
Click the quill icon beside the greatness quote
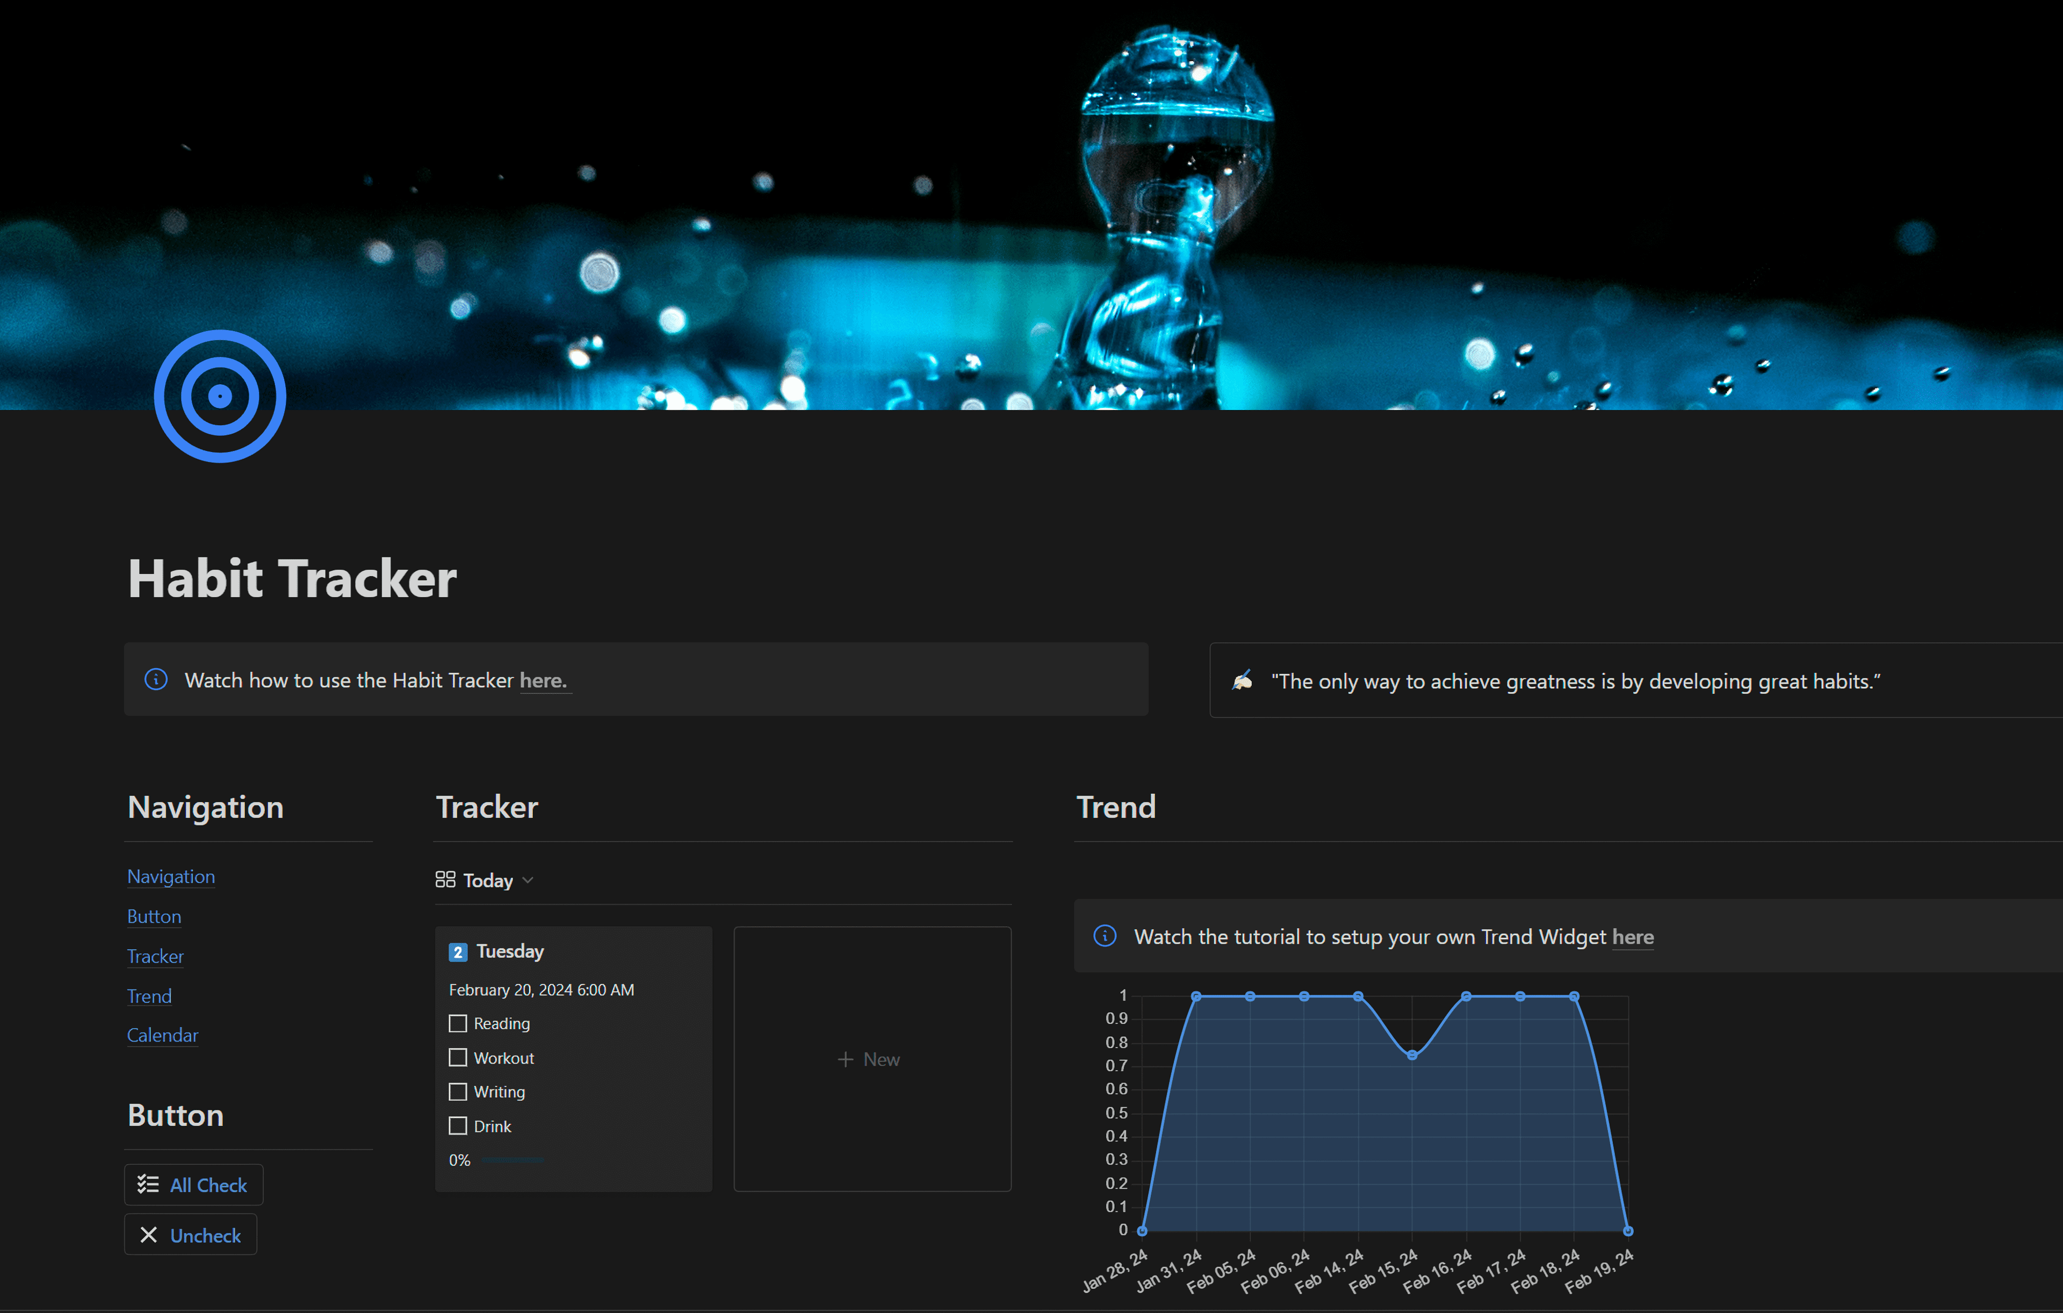1244,680
